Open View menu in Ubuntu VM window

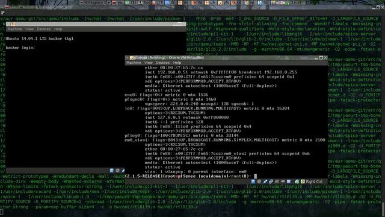(29, 29)
